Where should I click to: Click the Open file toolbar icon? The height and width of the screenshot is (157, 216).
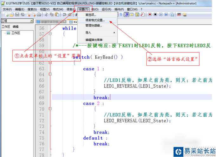(x=12, y=15)
